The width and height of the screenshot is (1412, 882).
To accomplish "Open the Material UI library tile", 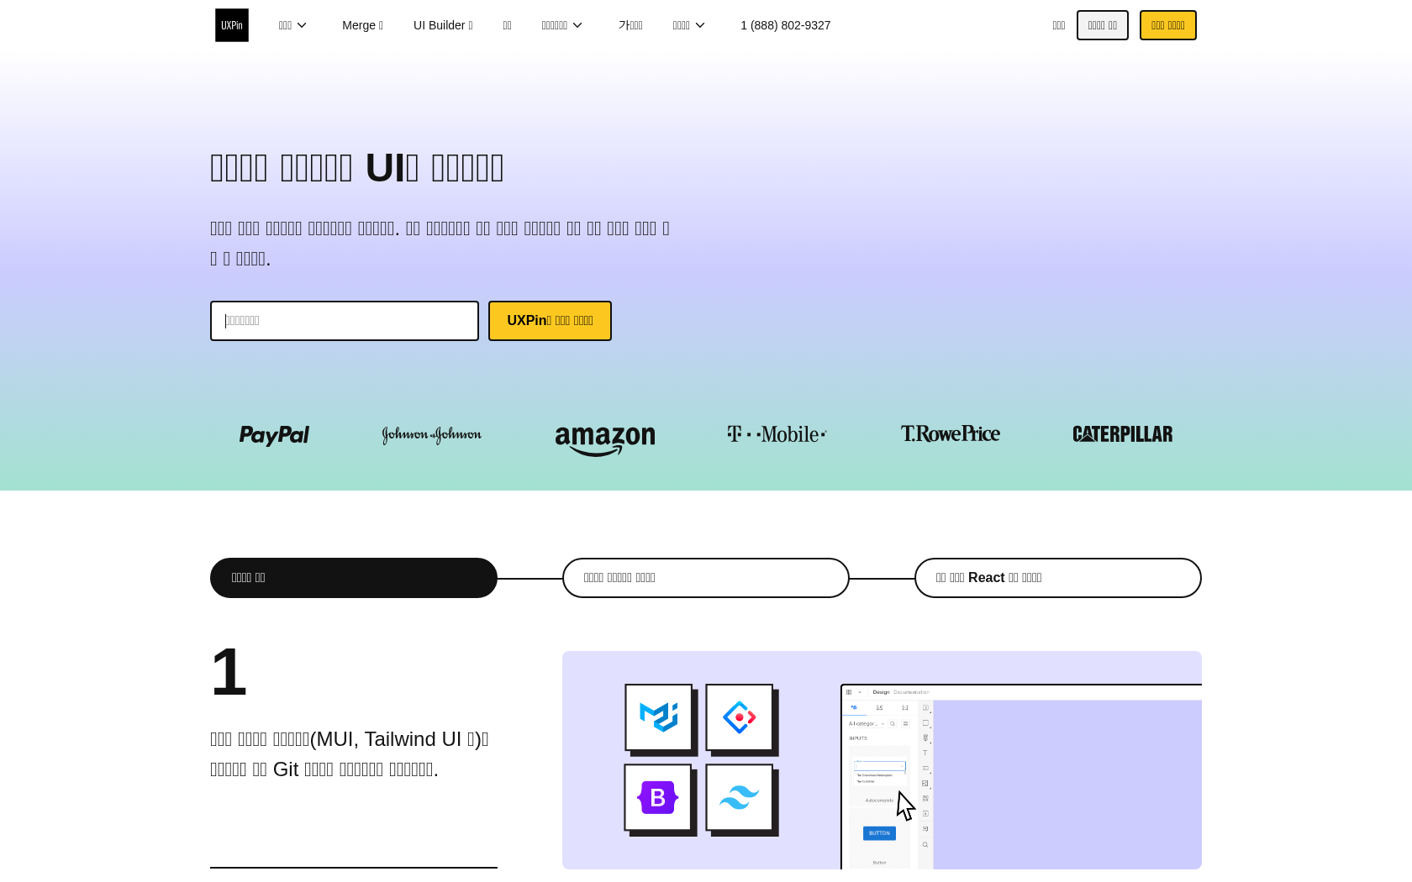I will tap(659, 717).
